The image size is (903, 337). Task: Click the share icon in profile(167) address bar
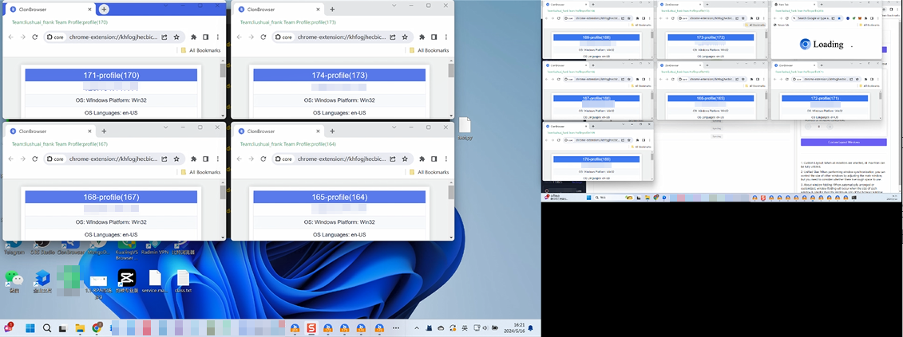pos(164,159)
